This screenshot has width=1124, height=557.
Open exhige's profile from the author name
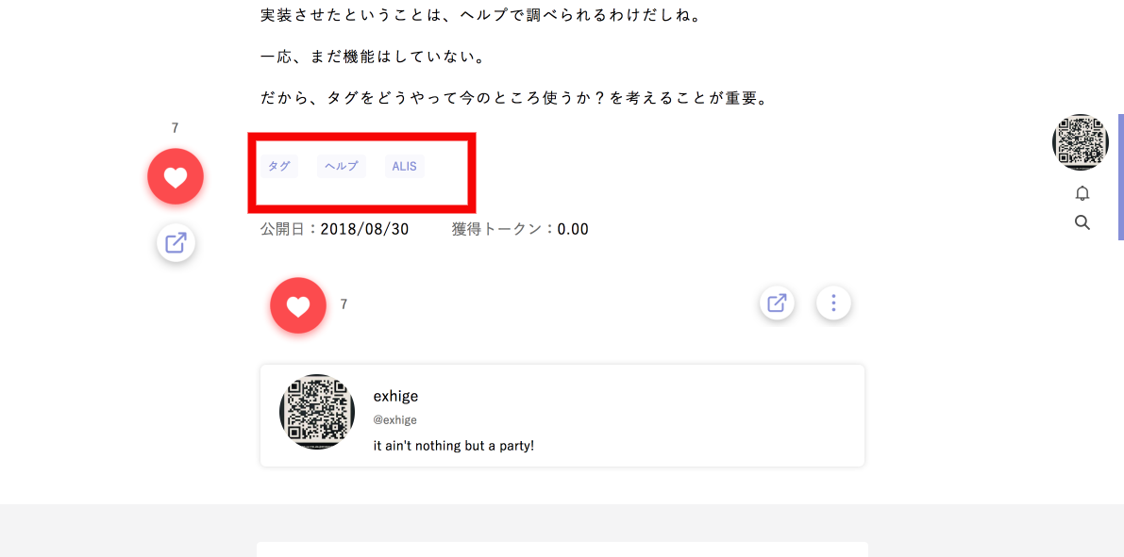pyautogui.click(x=395, y=396)
